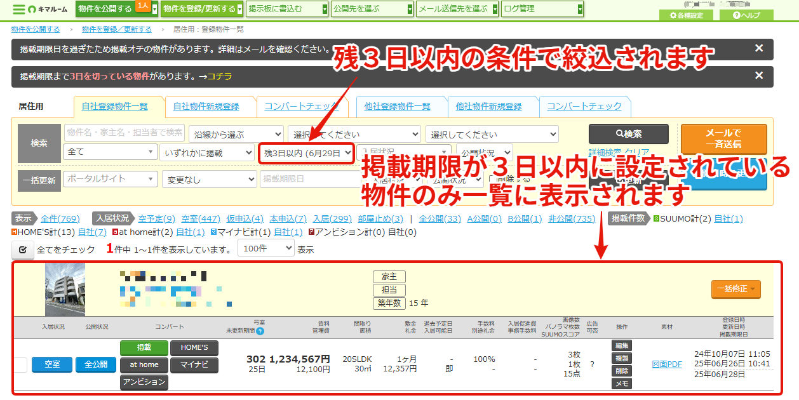Open the 沿線から選ぶ dropdown
Screen dimensions: 799x400
tap(236, 135)
